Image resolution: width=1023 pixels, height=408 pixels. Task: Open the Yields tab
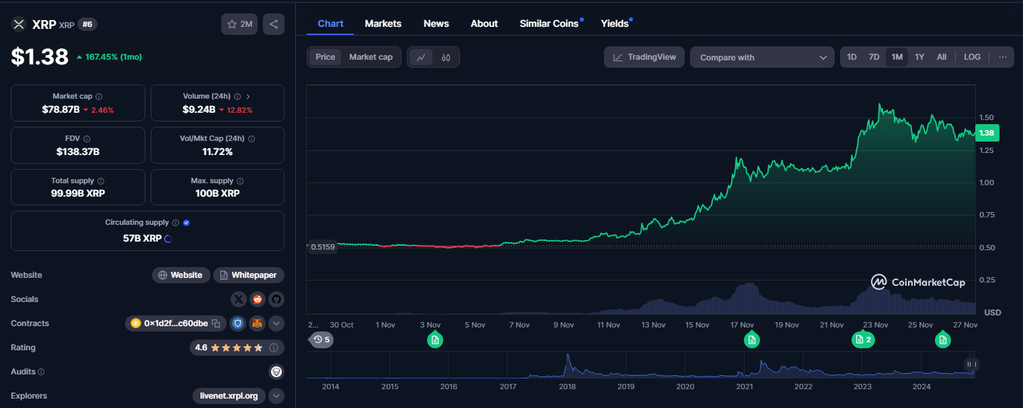[615, 23]
